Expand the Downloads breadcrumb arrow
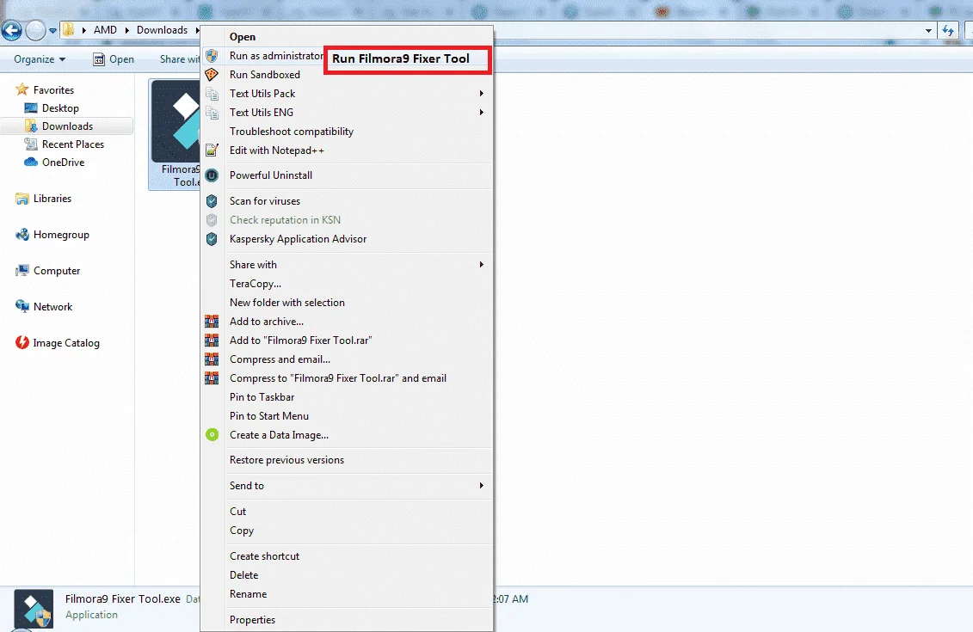The image size is (973, 632). (197, 30)
